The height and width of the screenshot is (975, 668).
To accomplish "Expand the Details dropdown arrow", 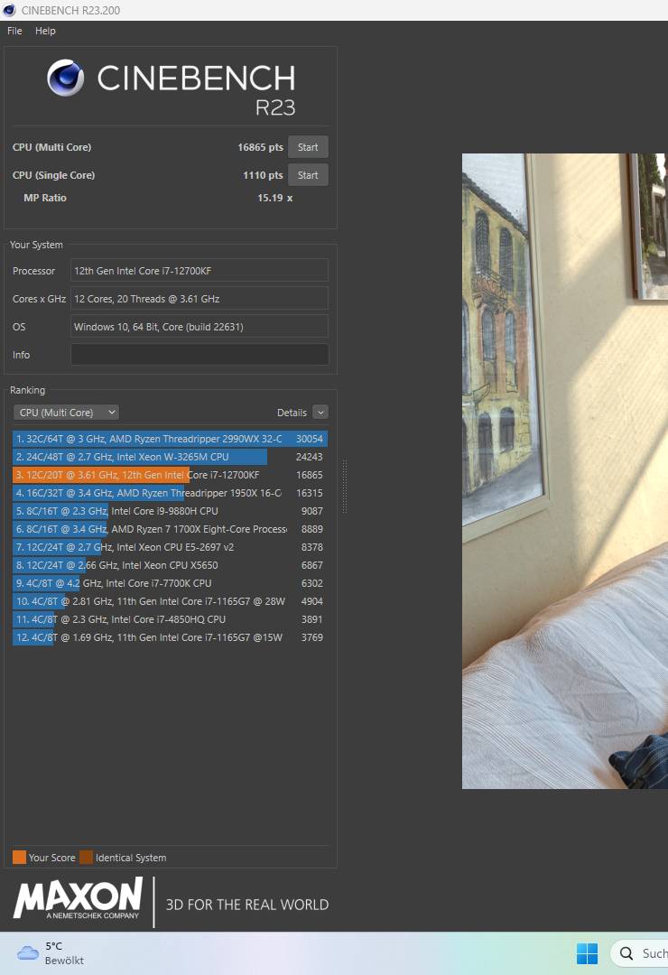I will click(320, 413).
